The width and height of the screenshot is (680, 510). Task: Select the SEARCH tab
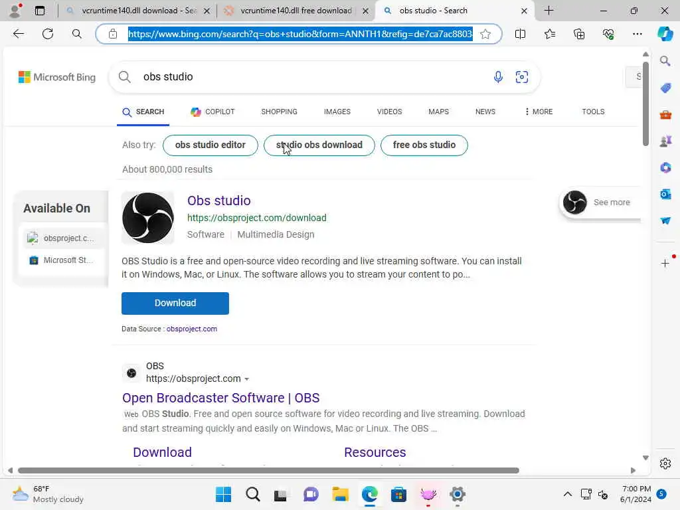(x=143, y=112)
